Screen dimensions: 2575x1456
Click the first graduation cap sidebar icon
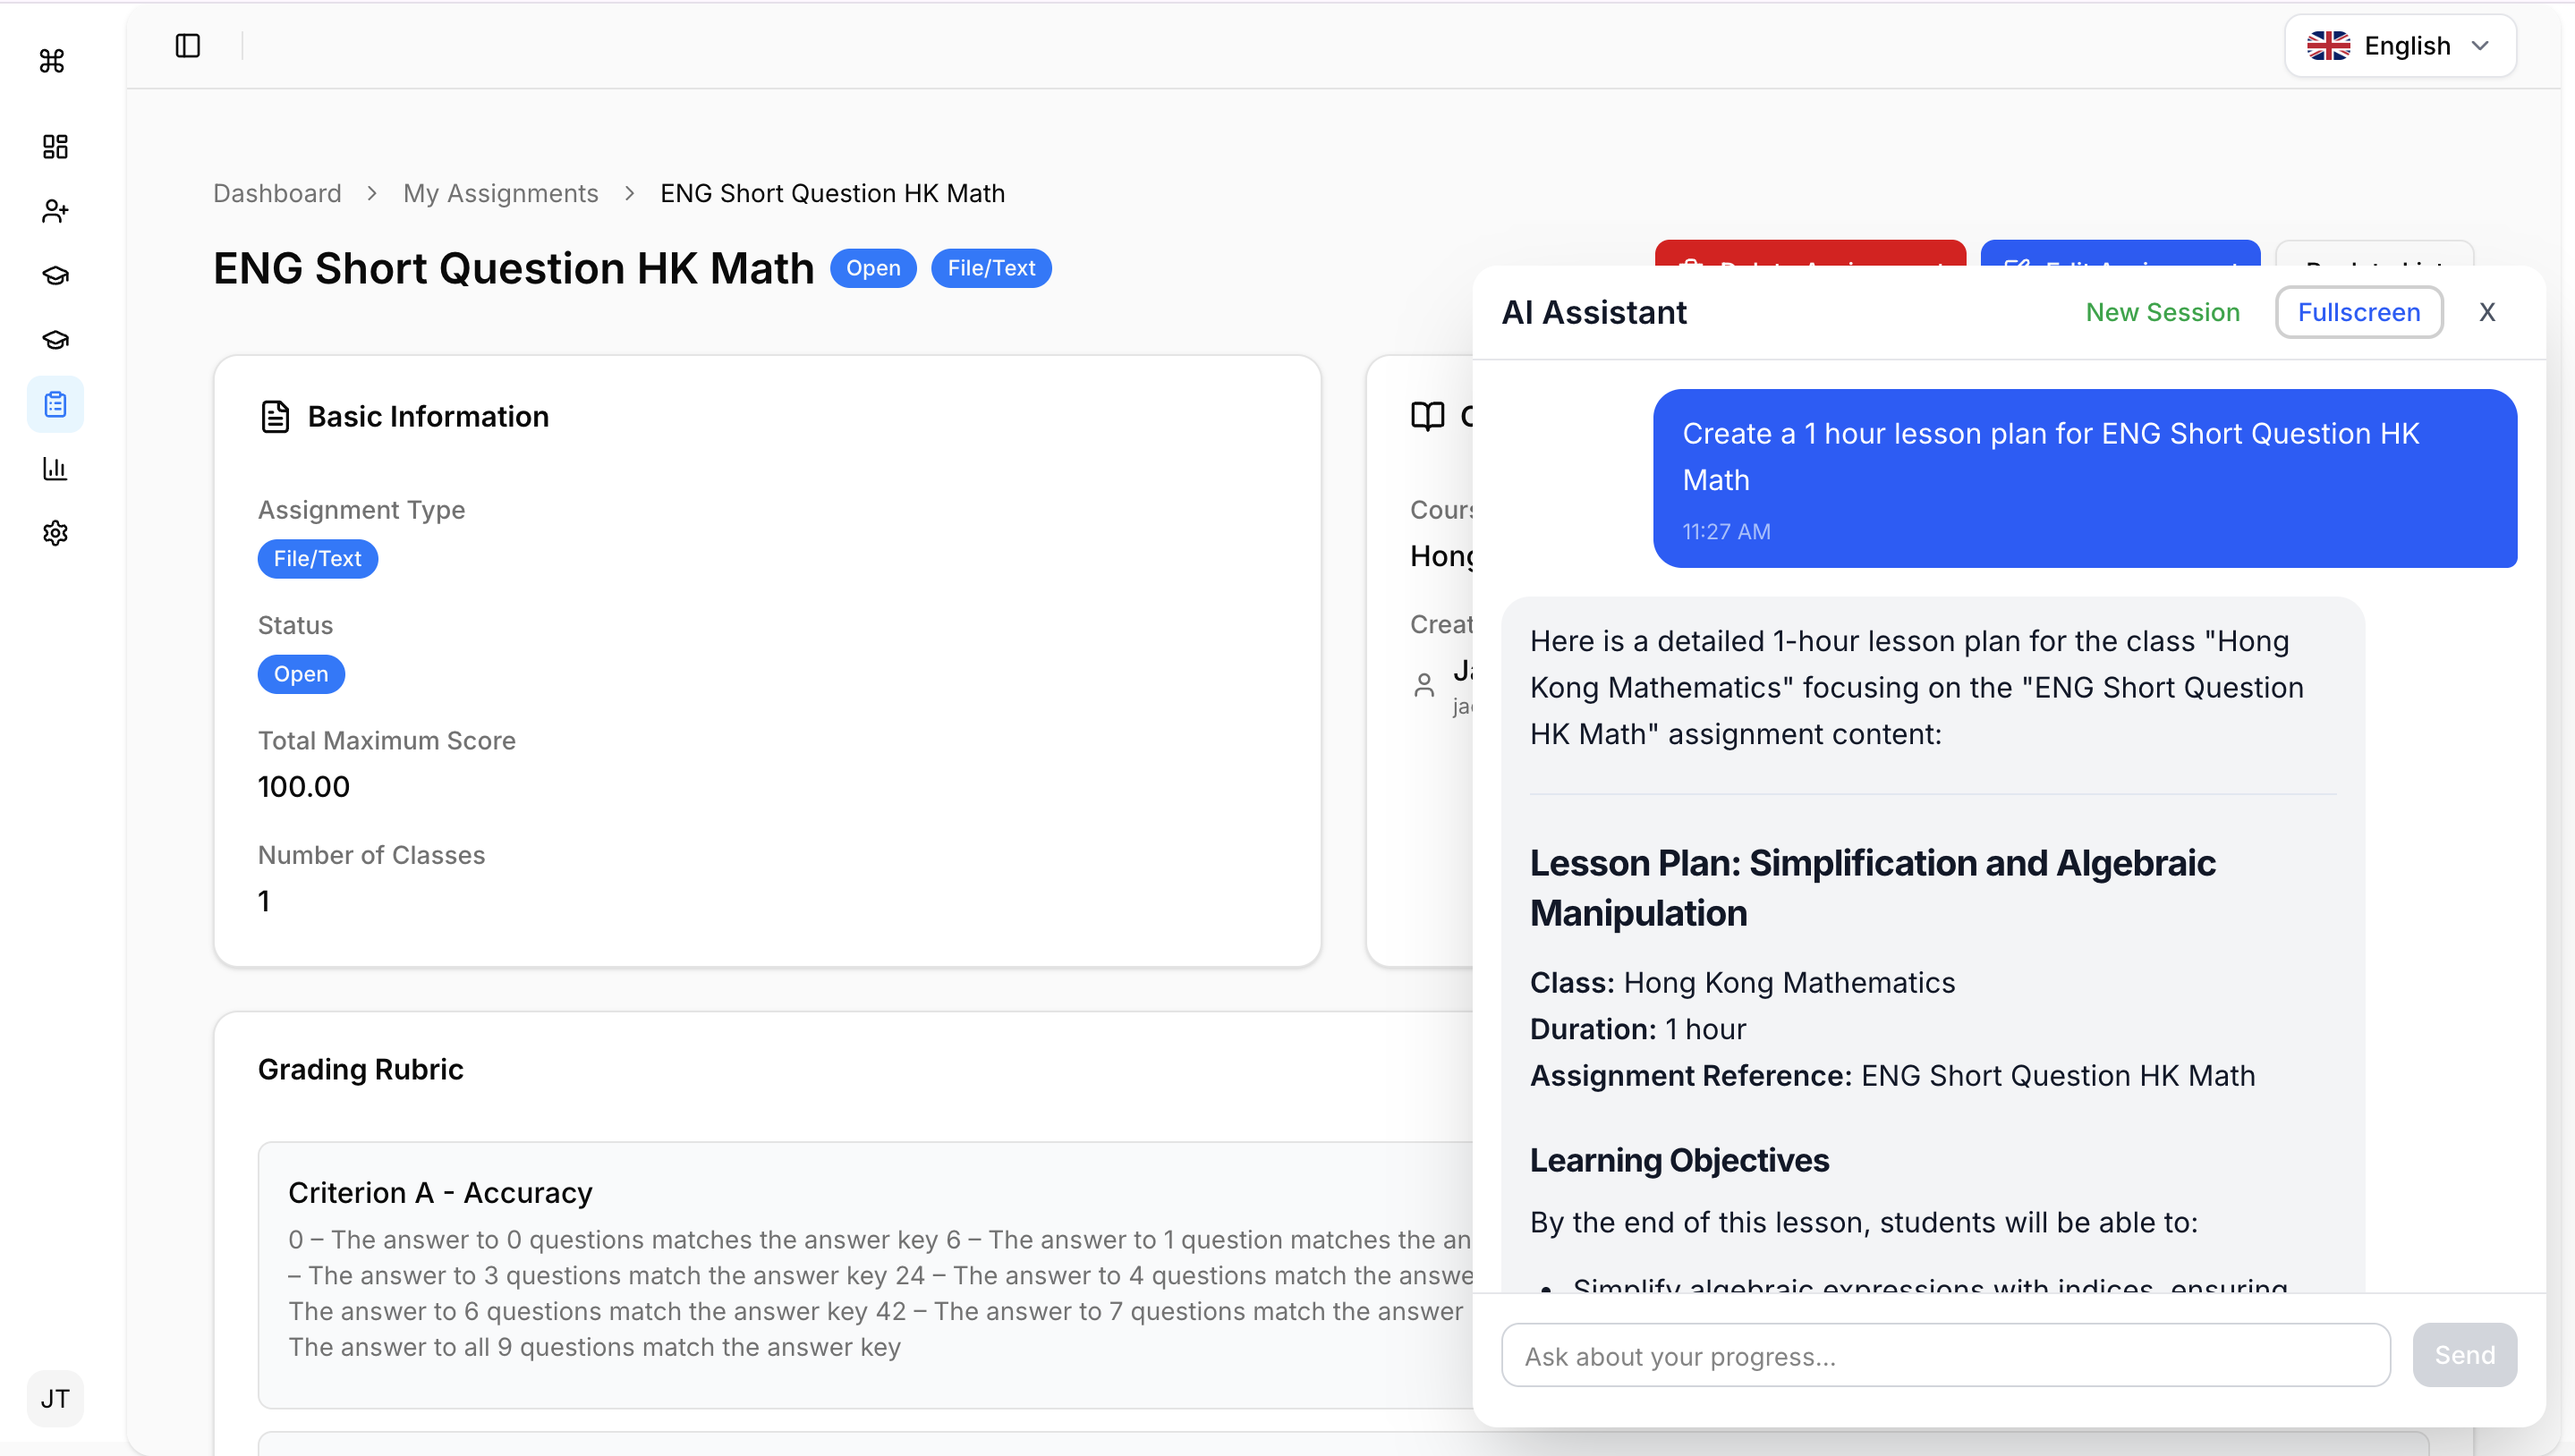coord(55,275)
